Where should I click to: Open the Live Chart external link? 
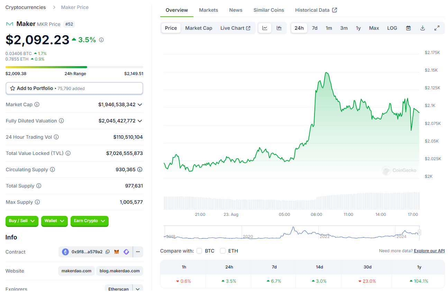pyautogui.click(x=235, y=28)
